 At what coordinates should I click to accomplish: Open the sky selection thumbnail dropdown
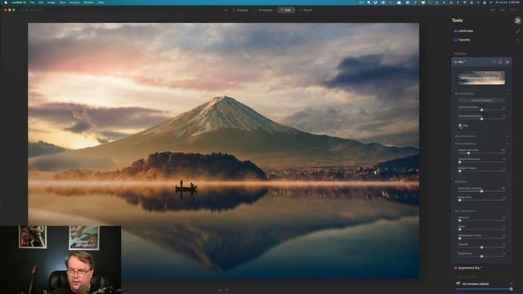pos(481,78)
